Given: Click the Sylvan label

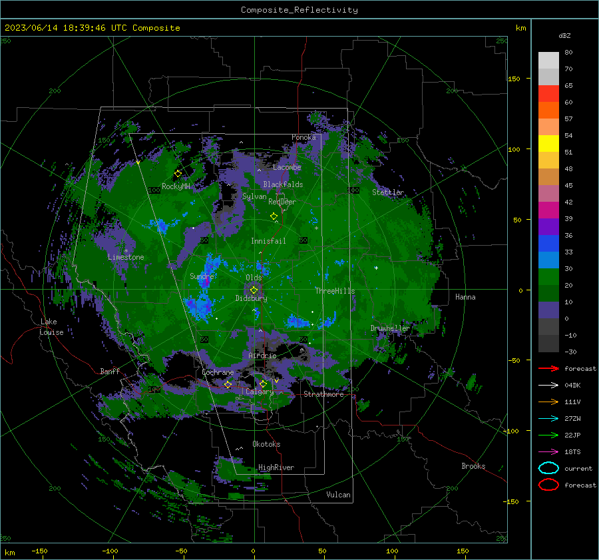Looking at the screenshot, I should coord(254,196).
